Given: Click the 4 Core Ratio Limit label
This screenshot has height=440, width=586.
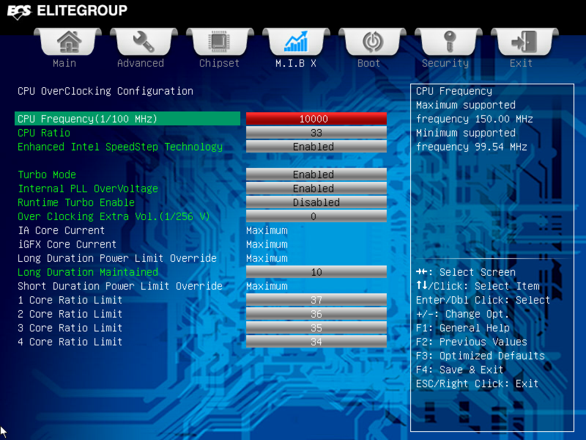Looking at the screenshot, I should pyautogui.click(x=70, y=342).
